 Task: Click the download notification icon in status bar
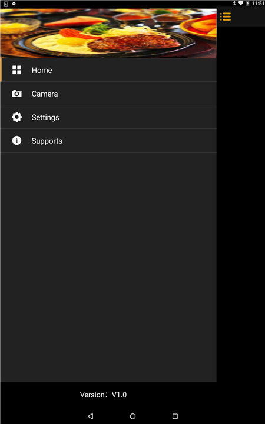(6, 4)
